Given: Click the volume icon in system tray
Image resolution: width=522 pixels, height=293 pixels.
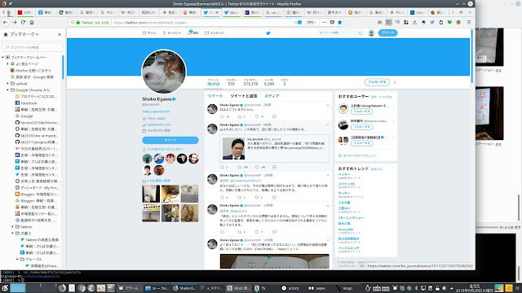Looking at the screenshot, I should pyautogui.click(x=444, y=288).
